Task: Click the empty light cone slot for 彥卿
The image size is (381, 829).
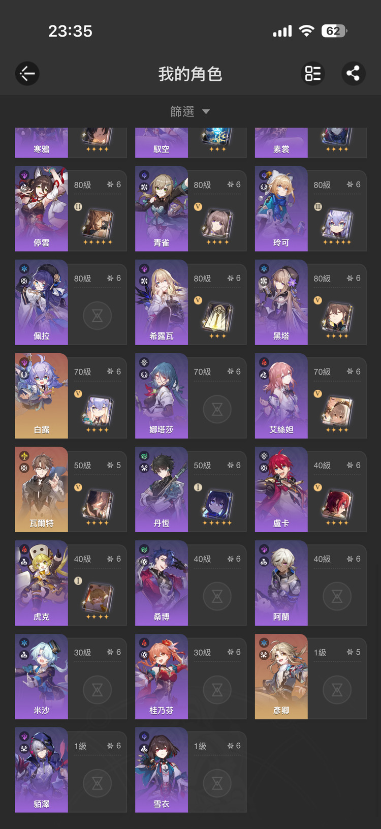Action: tap(337, 690)
